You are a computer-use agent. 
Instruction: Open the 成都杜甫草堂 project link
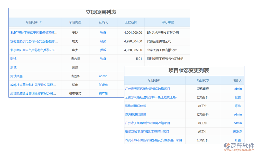pos(33,85)
